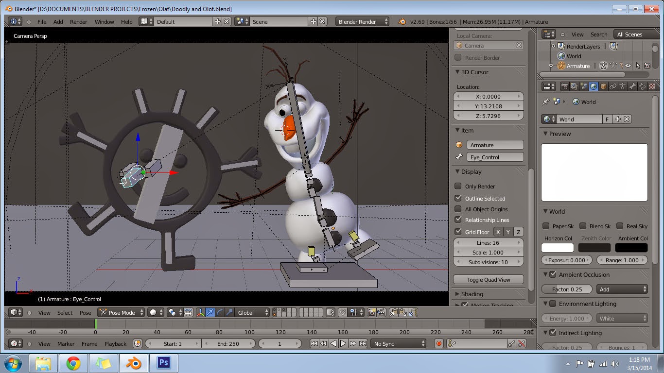Toggle Only Render checkbox
The image size is (664, 373).
click(458, 186)
